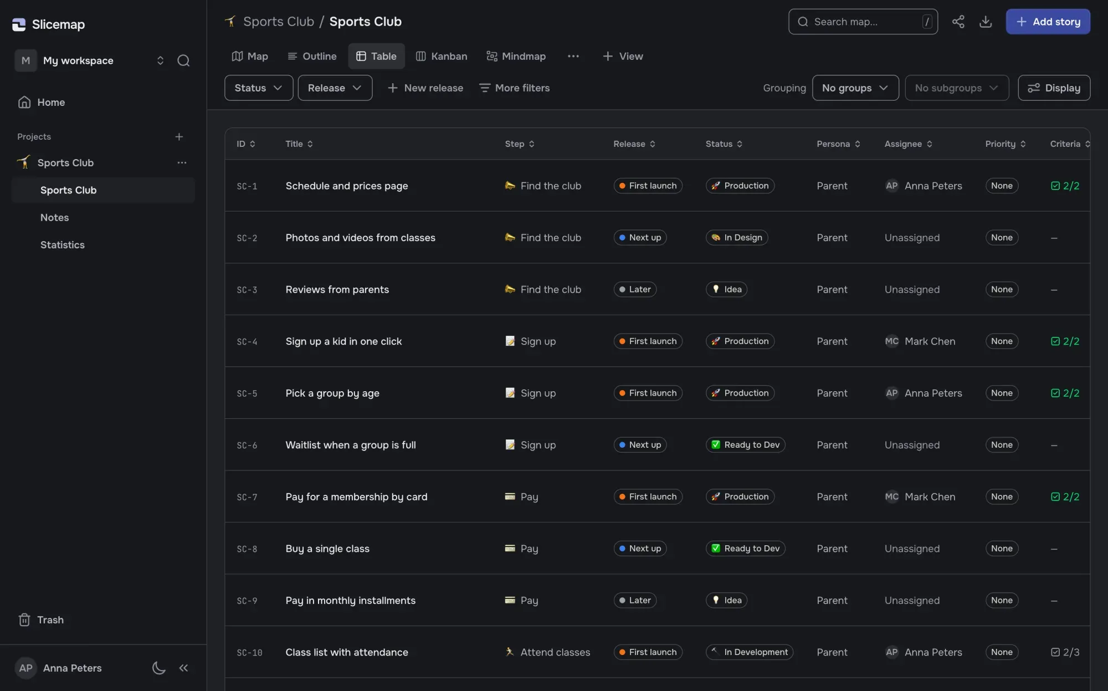
Task: Open More filters
Action: pos(515,88)
